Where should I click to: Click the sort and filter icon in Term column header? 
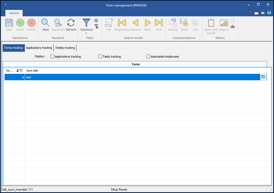19,70
